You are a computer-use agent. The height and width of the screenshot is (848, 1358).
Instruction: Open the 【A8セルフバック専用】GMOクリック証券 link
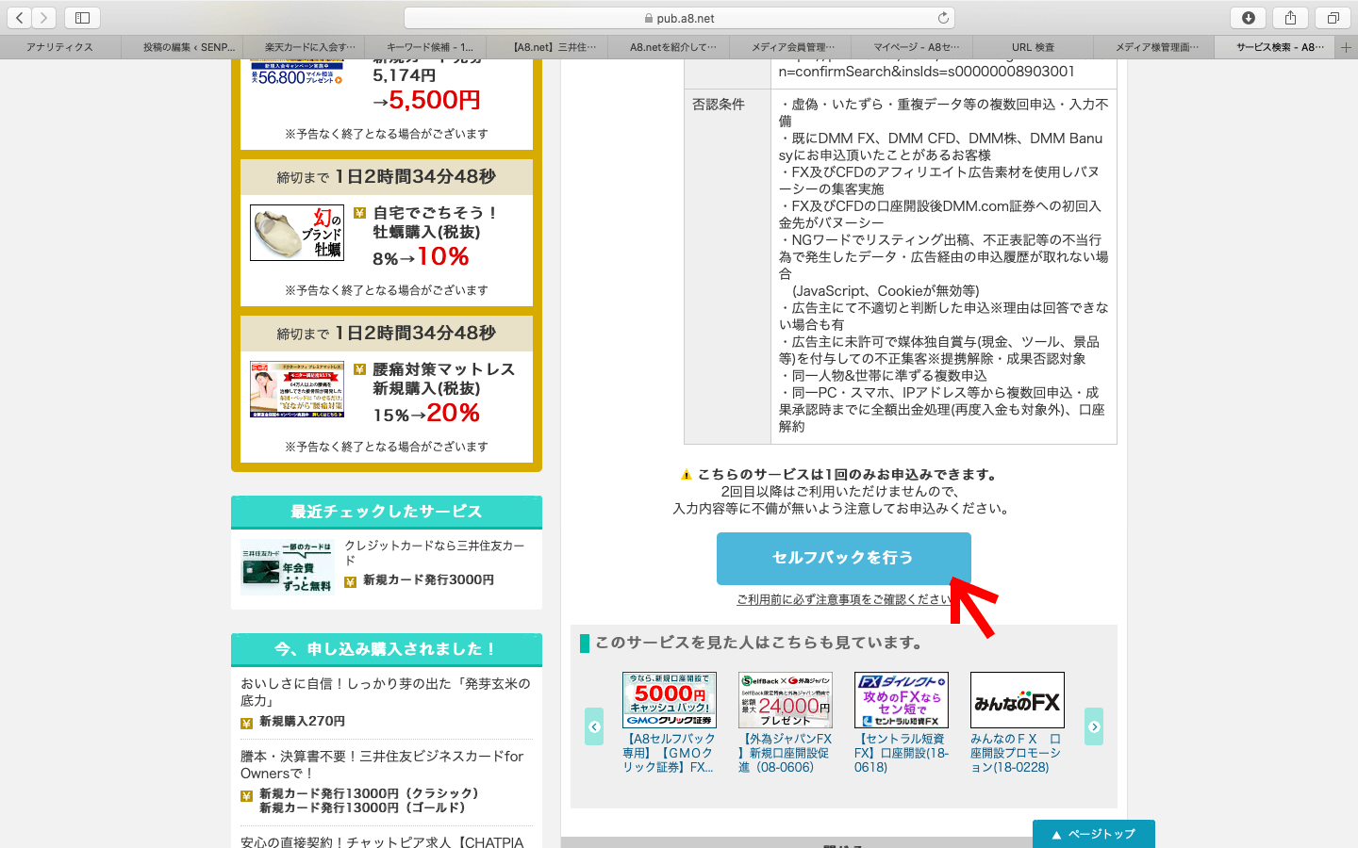pyautogui.click(x=670, y=753)
